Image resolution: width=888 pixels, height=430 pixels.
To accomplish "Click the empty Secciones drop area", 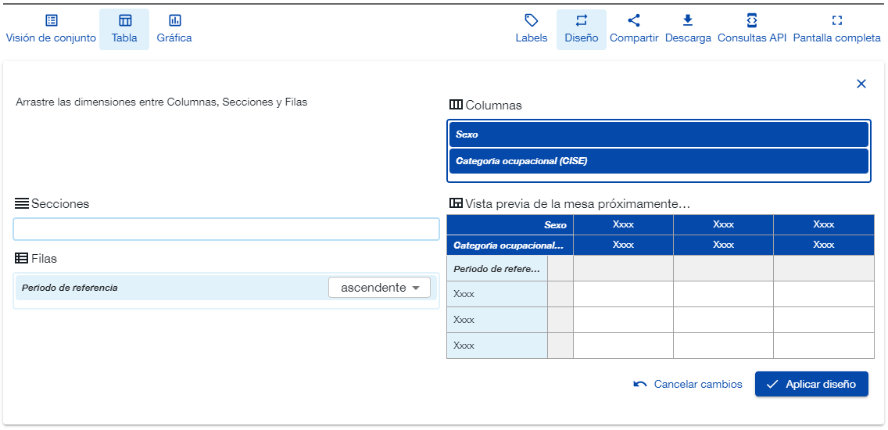I will coord(226,229).
